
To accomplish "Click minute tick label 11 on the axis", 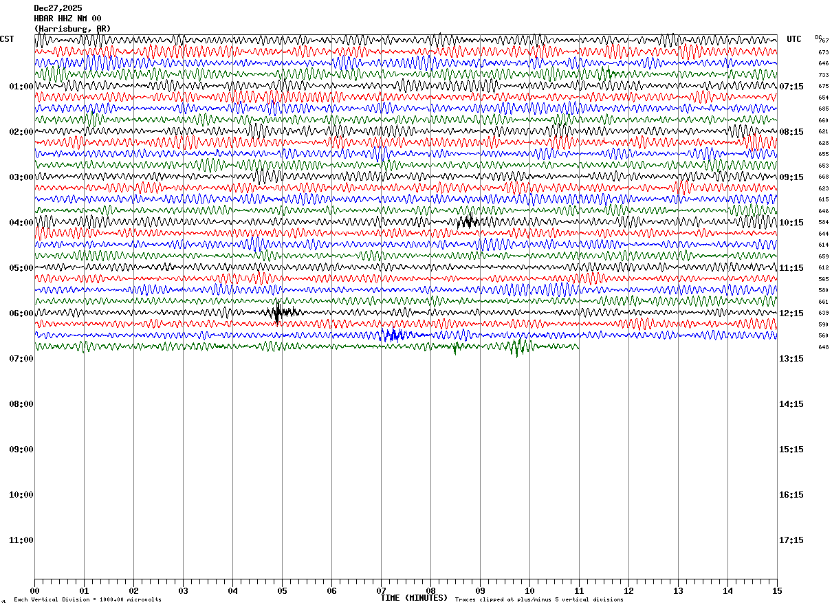I will coord(579,590).
